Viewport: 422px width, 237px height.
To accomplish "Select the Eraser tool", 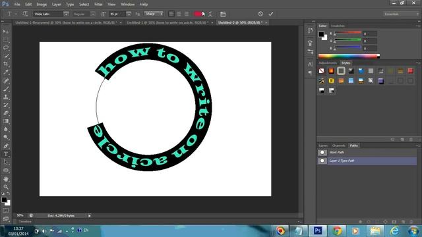I will [6, 113].
